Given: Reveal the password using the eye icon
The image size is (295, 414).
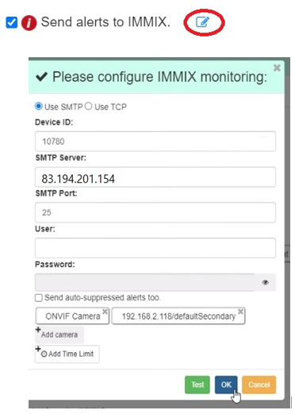Looking at the screenshot, I should [266, 282].
